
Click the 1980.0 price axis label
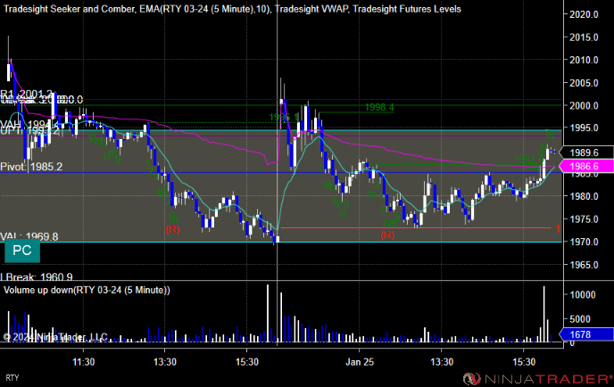pyautogui.click(x=584, y=196)
